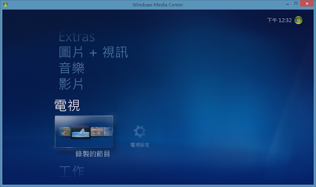Select the 工作 menu item
316x187 pixels.
tap(72, 172)
